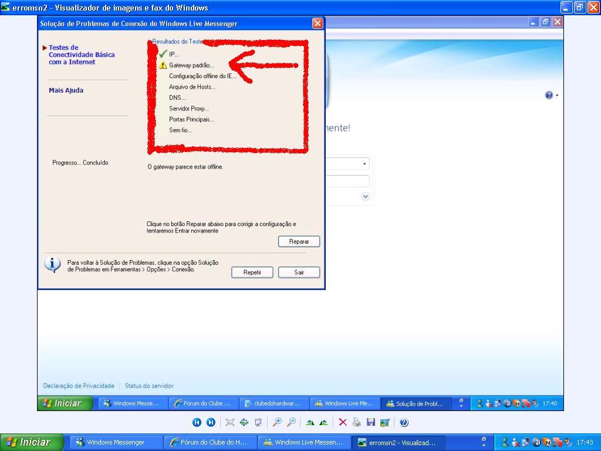Click the Reparar button
The width and height of the screenshot is (601, 451).
[299, 241]
